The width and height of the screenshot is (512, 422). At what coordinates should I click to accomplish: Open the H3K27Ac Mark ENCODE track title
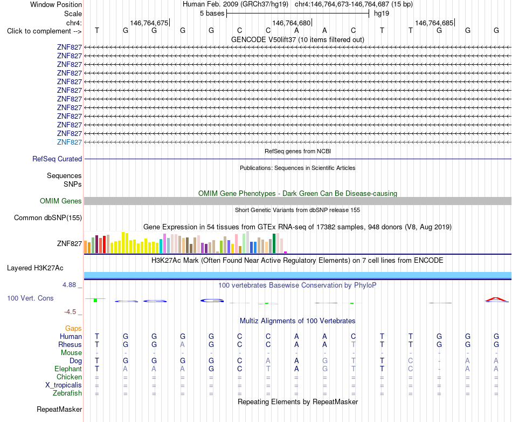click(x=297, y=261)
